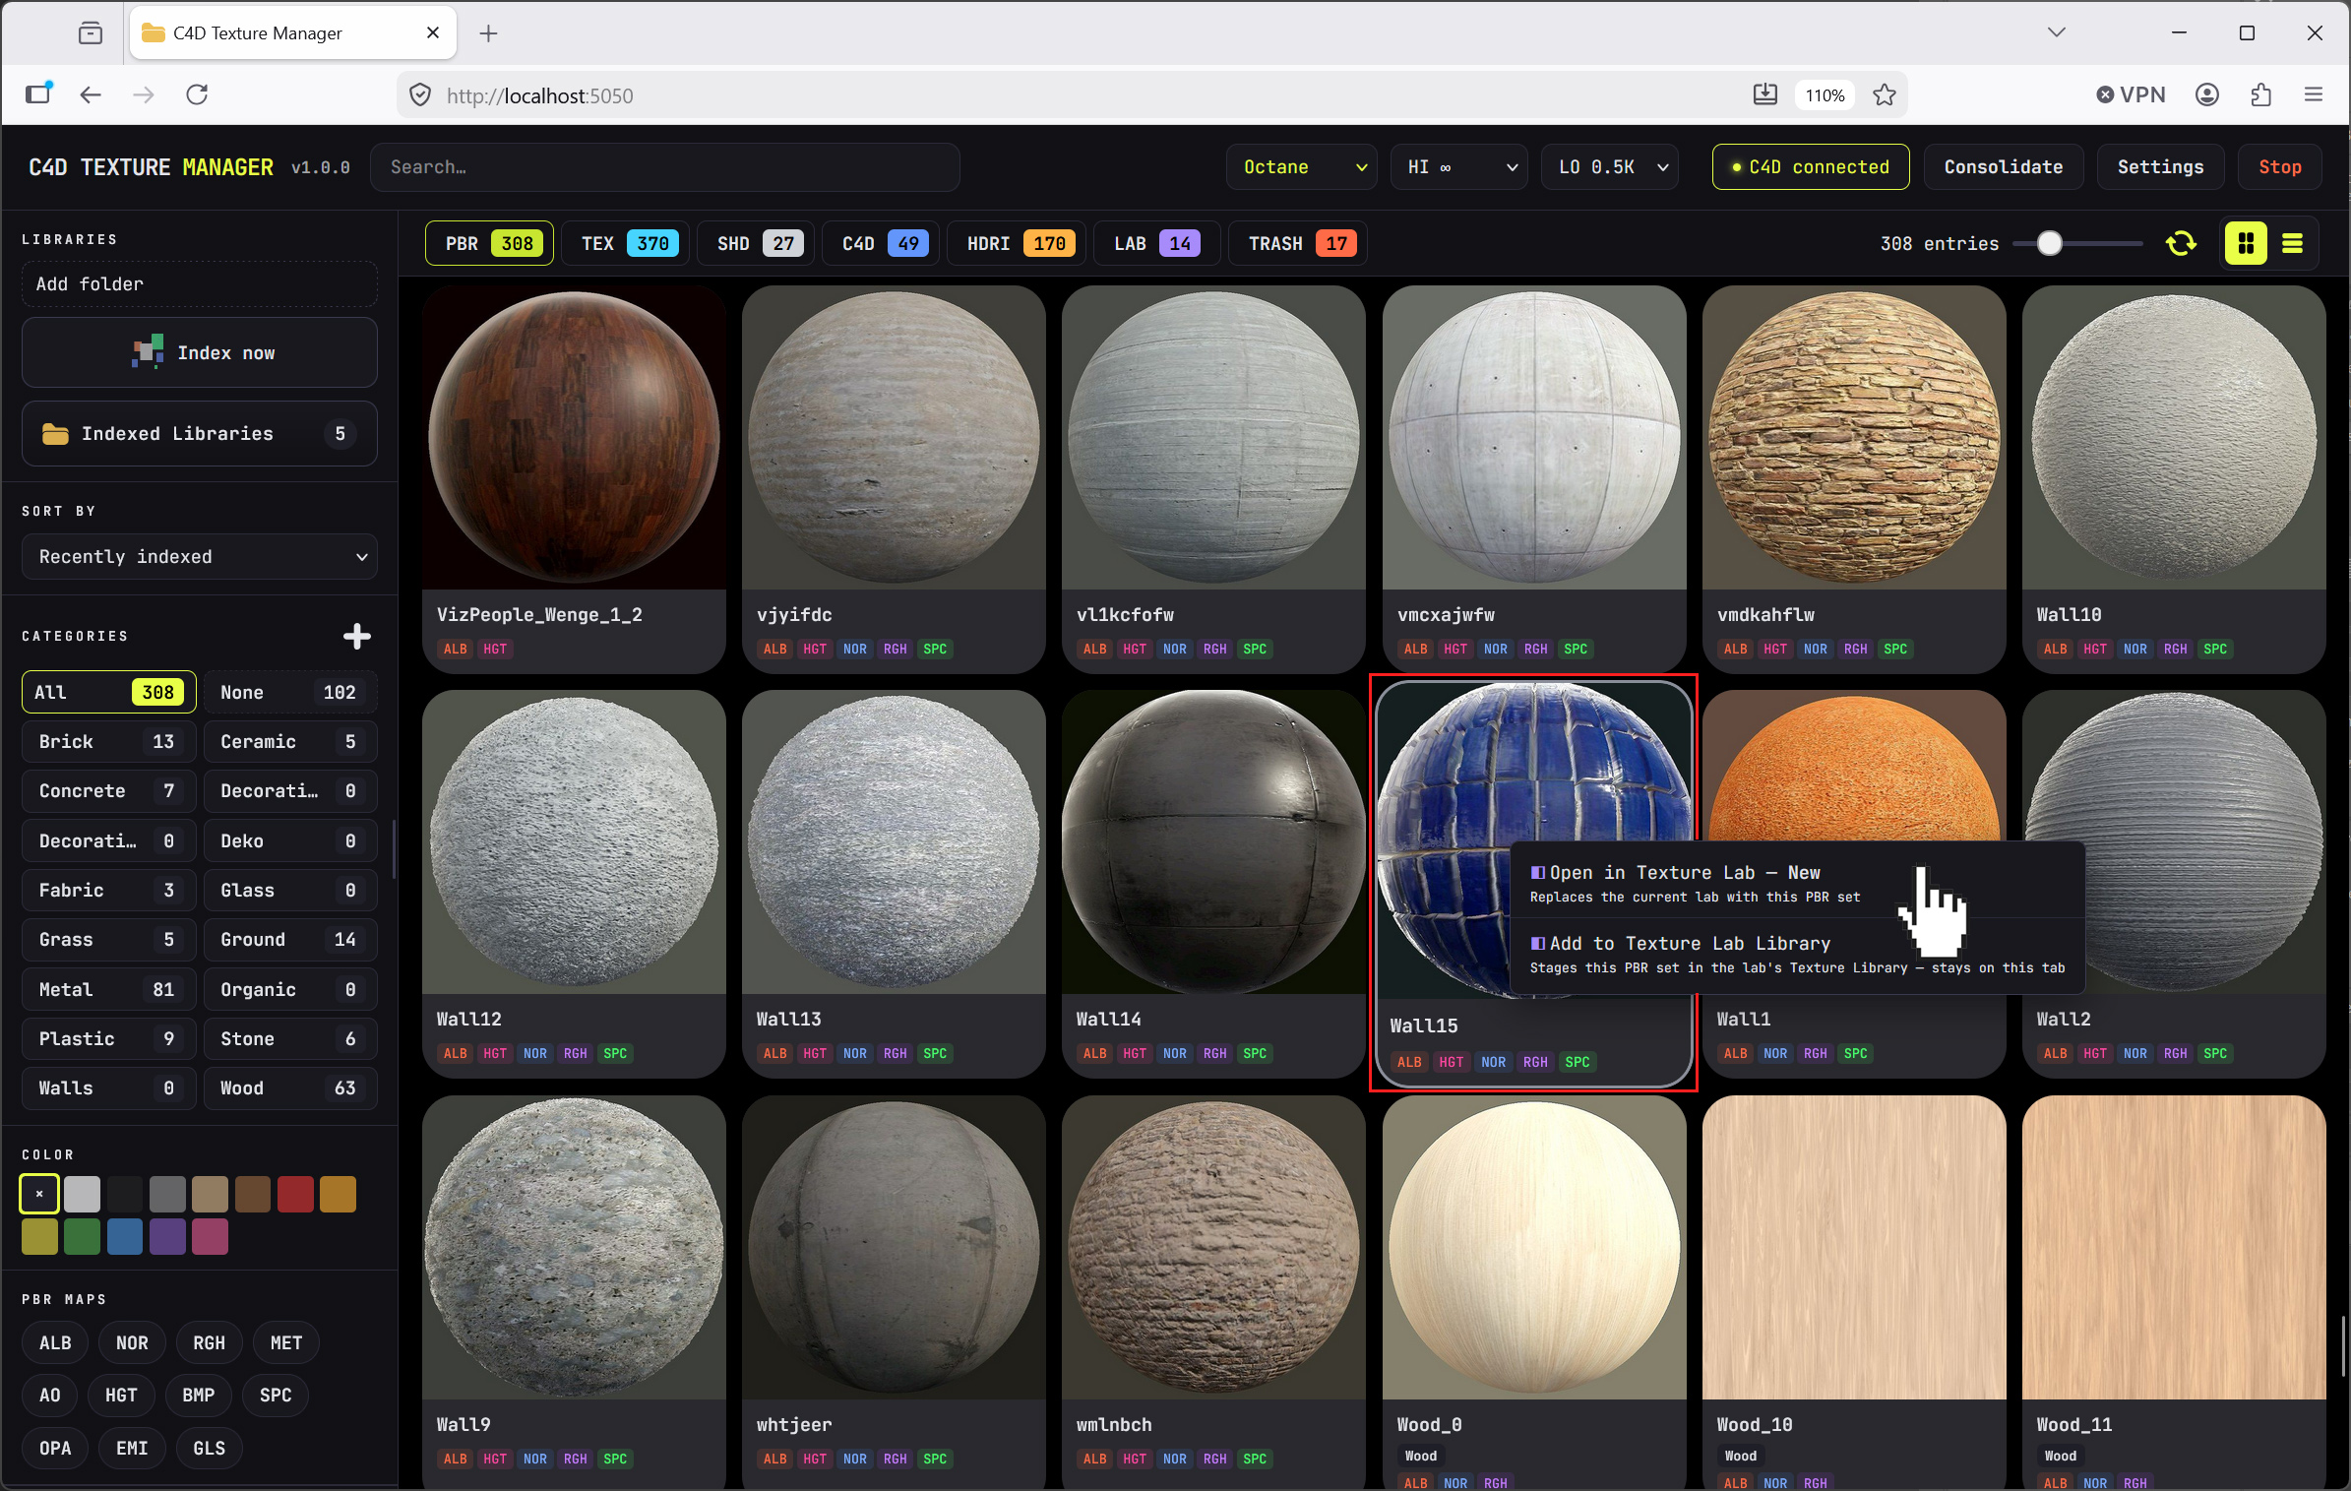This screenshot has height=1491, width=2351.
Task: Open the HI resolution dropdown
Action: (x=1458, y=167)
